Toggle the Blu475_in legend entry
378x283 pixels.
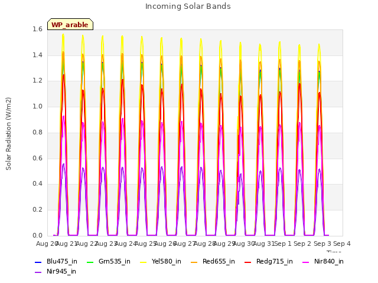[56, 262]
